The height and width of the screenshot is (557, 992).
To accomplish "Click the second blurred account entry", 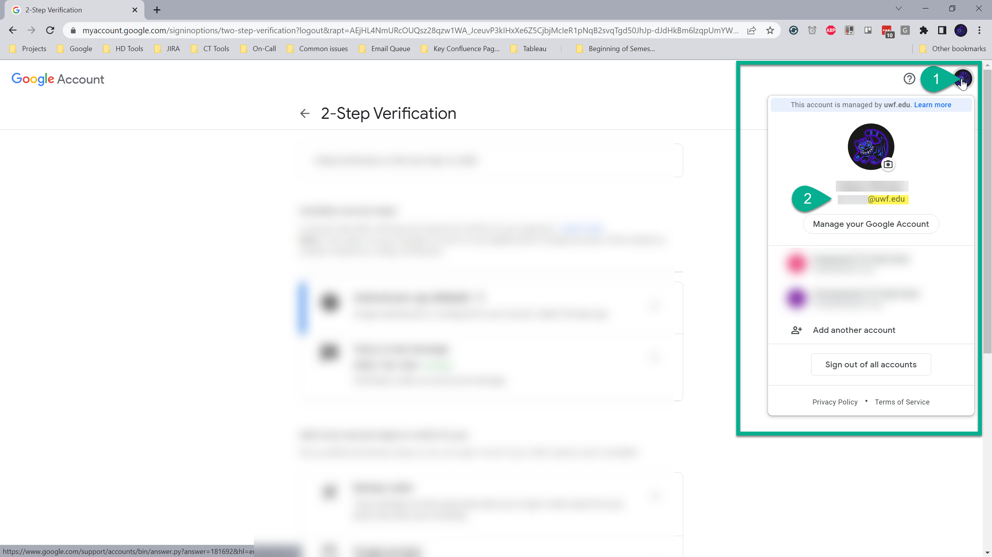I will 871,297.
